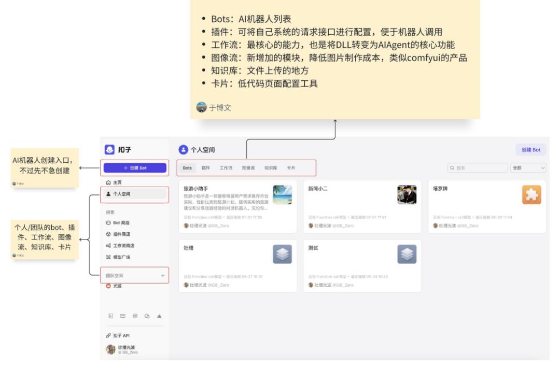
Task: Click the 团队空间 section label
Action: click(x=114, y=276)
